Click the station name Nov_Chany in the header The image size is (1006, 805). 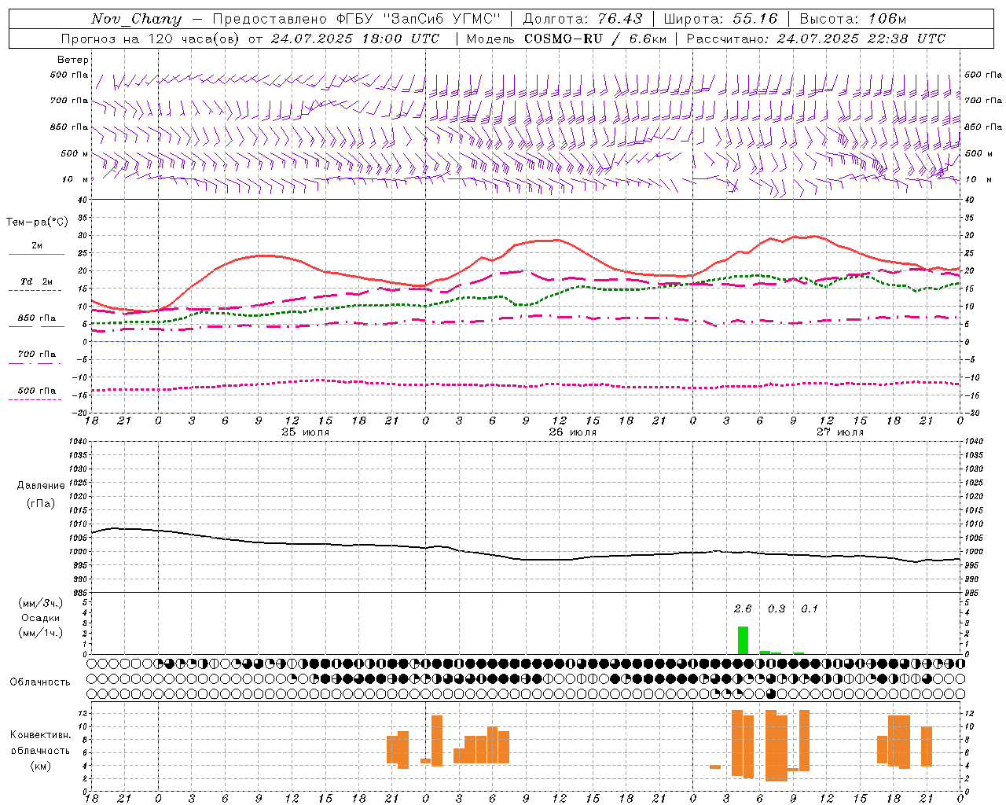click(x=136, y=19)
